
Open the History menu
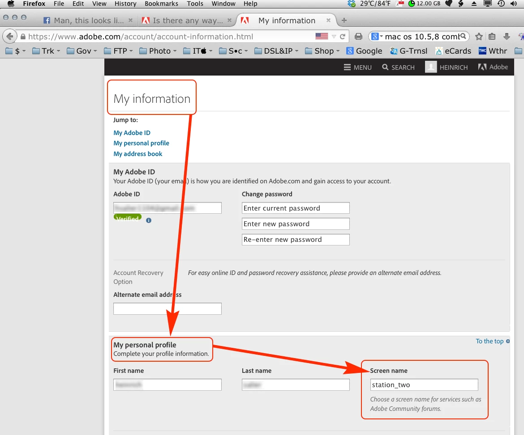coord(125,4)
